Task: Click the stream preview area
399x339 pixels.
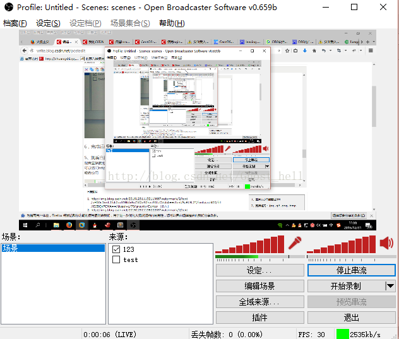Action: coord(198,130)
